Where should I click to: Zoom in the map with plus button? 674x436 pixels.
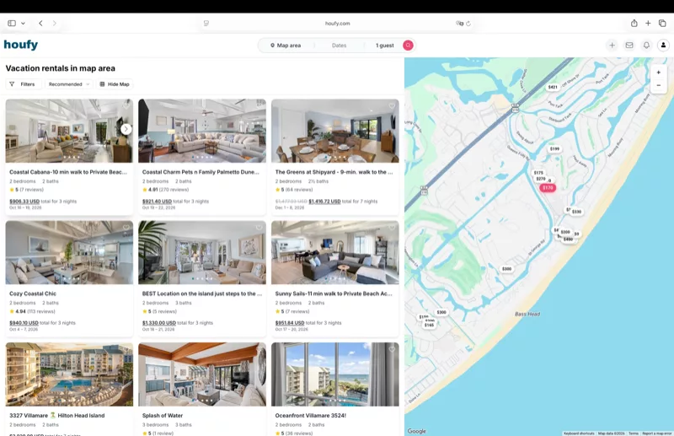pyautogui.click(x=659, y=73)
